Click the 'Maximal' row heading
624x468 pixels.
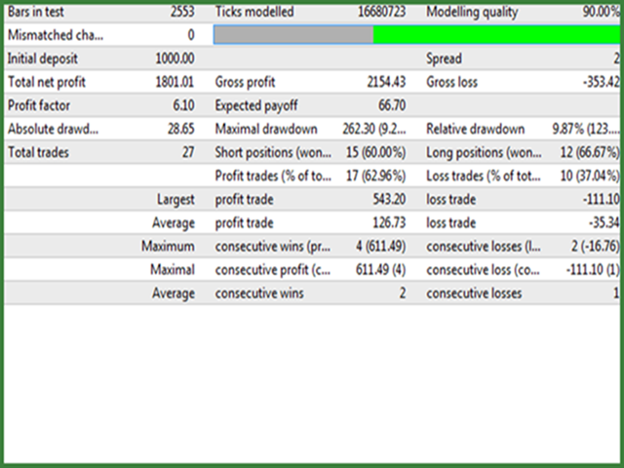click(173, 269)
